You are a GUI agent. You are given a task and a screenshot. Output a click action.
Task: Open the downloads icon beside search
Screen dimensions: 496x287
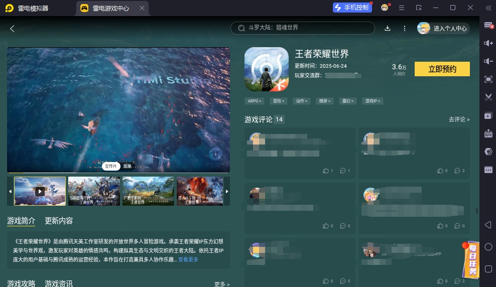tap(388, 29)
